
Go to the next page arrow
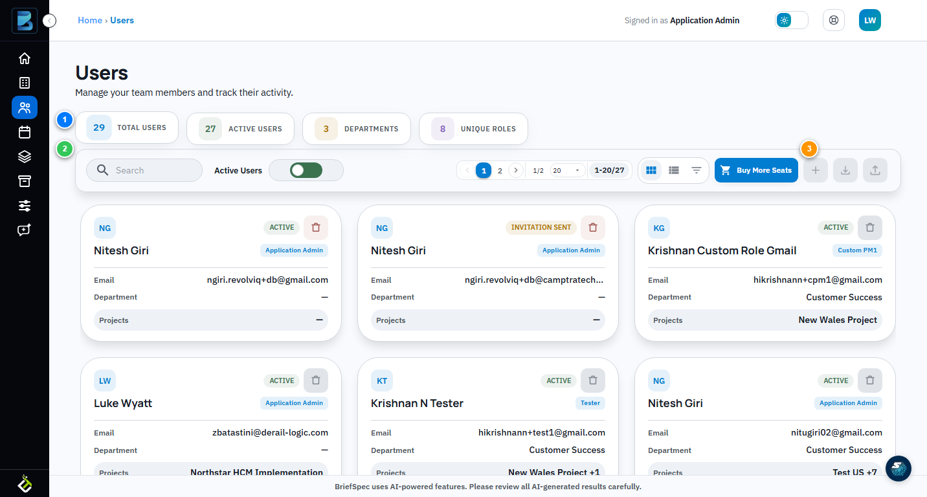click(515, 170)
